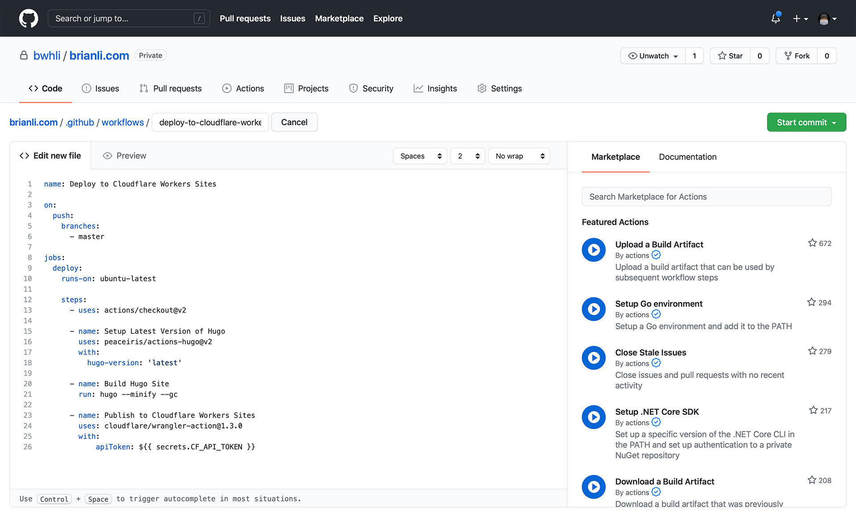Screen dimensions: 856x517
Task: Click the private repository lock icon
Action: coord(24,55)
